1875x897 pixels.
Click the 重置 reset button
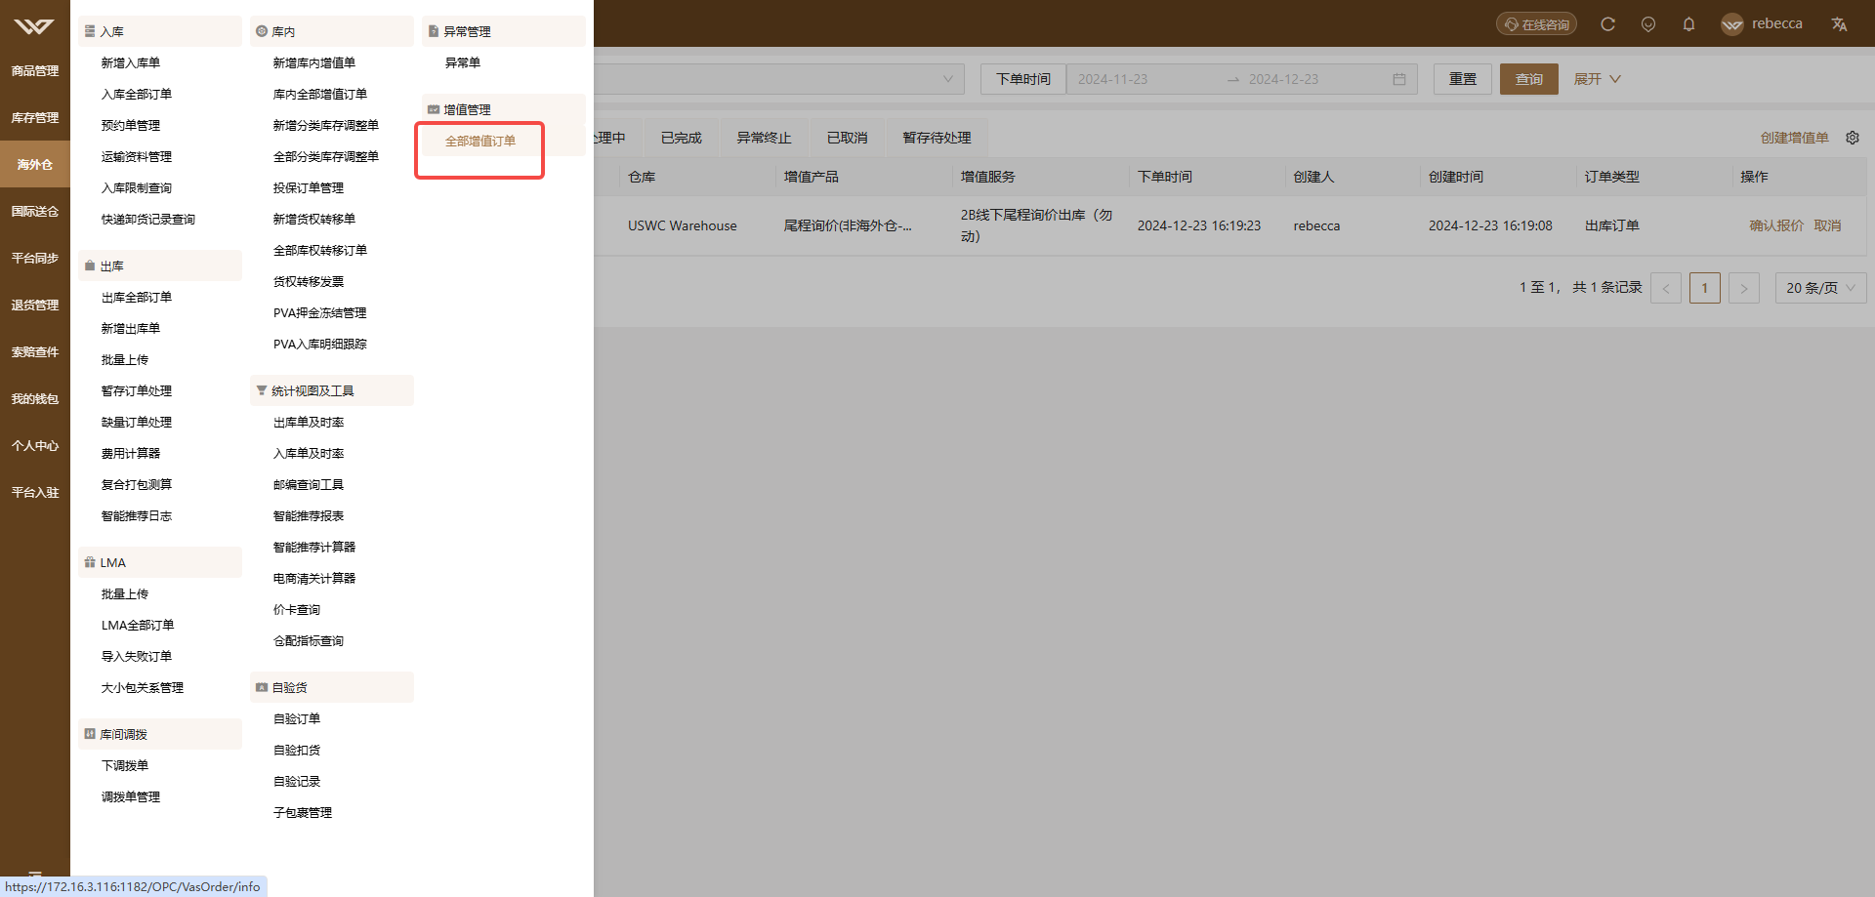(1463, 79)
